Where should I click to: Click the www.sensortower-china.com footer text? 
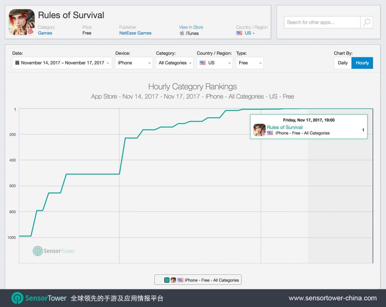click(332, 298)
